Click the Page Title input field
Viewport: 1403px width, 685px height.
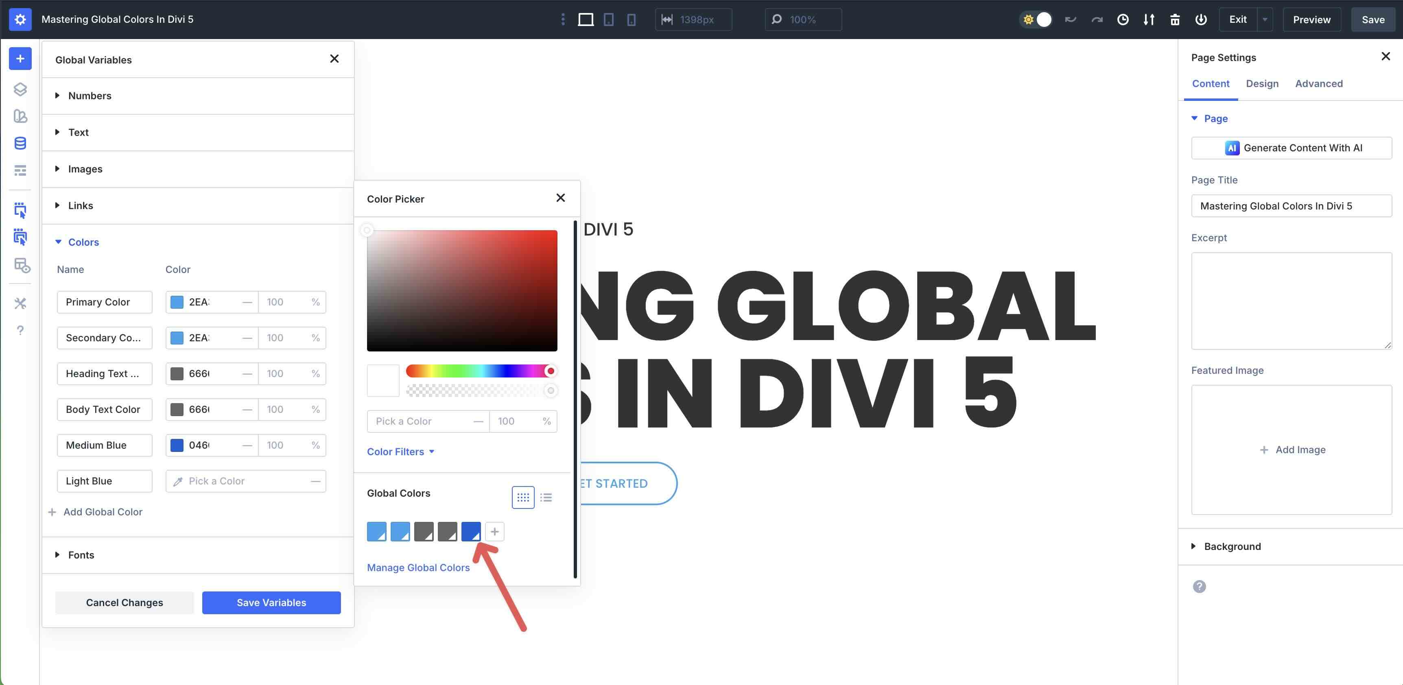click(1292, 206)
